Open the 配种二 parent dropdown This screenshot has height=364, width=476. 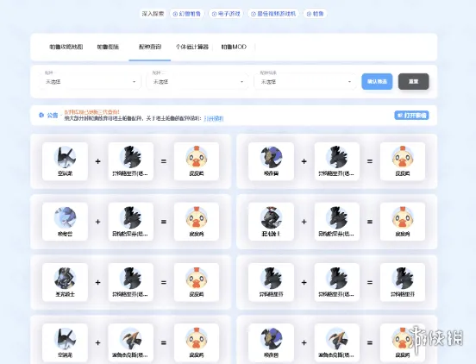pos(197,81)
